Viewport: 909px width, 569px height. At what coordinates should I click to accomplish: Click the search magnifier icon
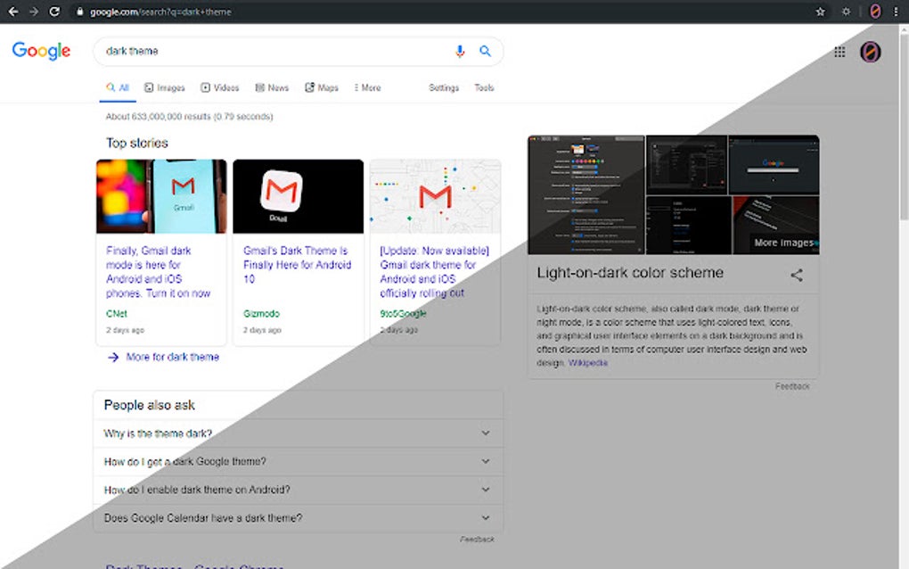click(x=486, y=51)
